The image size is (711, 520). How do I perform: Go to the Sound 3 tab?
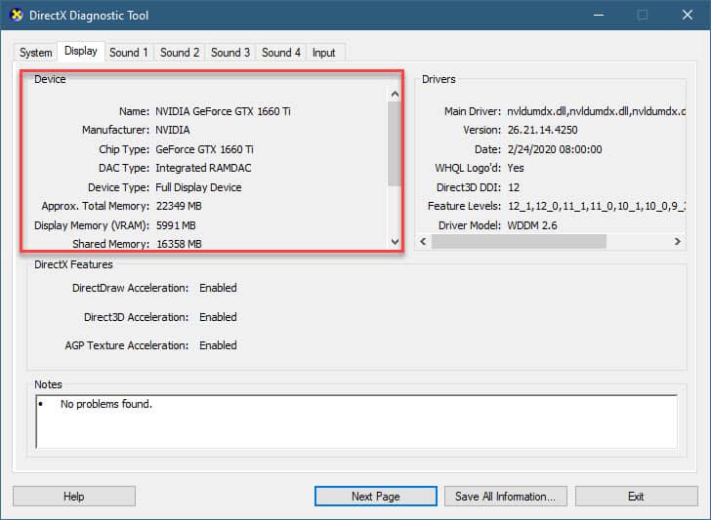230,53
